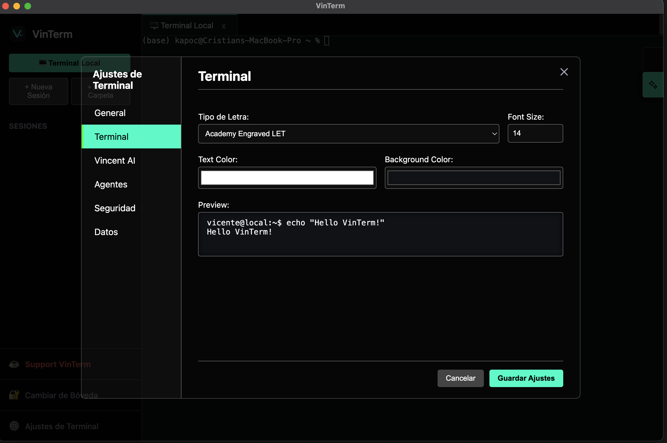Open the Tipo de Letra font dropdown
This screenshot has height=443, width=667.
click(x=348, y=134)
